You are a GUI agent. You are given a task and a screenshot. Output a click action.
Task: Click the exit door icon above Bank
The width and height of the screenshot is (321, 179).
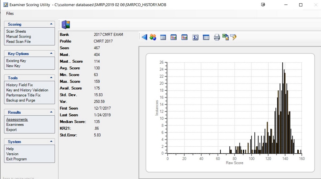click(x=66, y=25)
